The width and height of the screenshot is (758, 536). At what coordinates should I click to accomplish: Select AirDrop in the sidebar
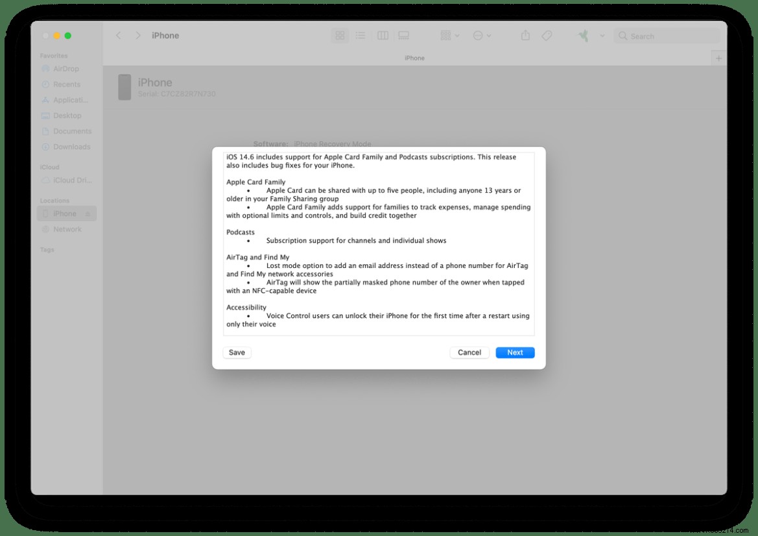pyautogui.click(x=66, y=69)
